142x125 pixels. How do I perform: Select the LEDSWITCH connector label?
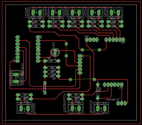click(x=65, y=103)
